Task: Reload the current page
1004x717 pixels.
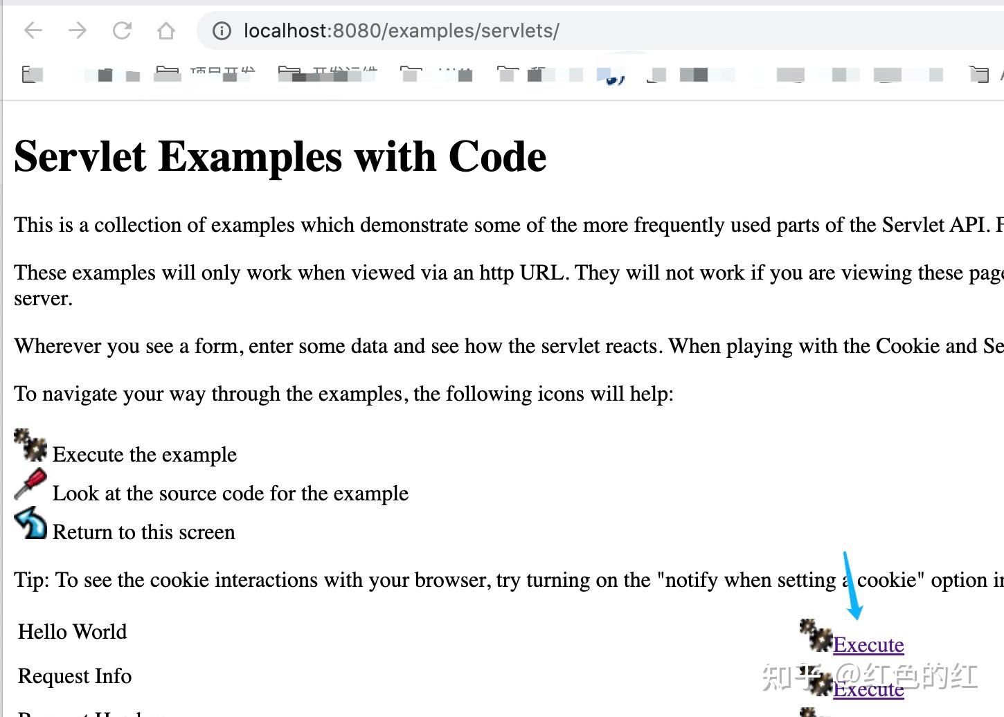Action: click(x=122, y=30)
